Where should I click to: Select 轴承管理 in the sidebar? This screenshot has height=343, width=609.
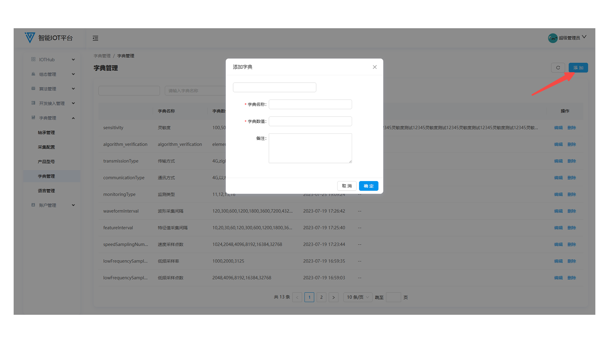point(46,132)
